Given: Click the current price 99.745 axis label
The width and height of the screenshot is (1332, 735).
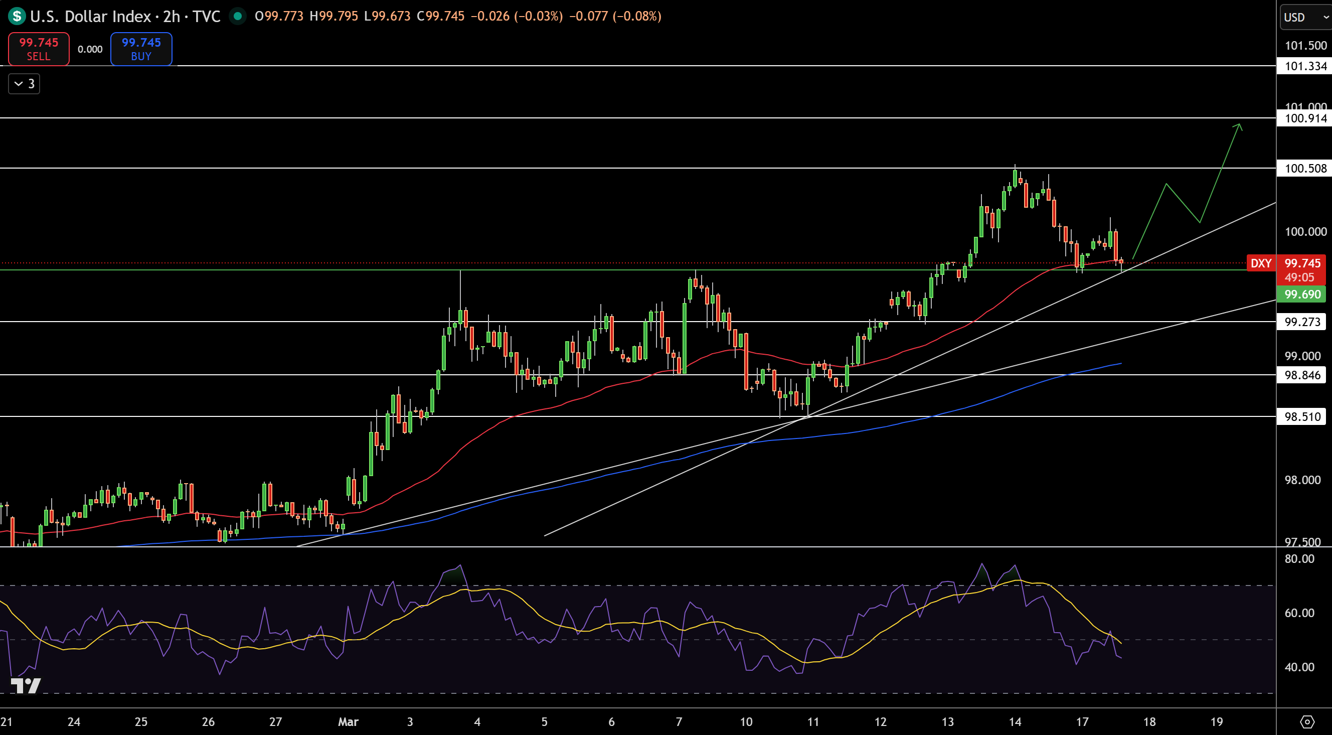Looking at the screenshot, I should click(1302, 263).
